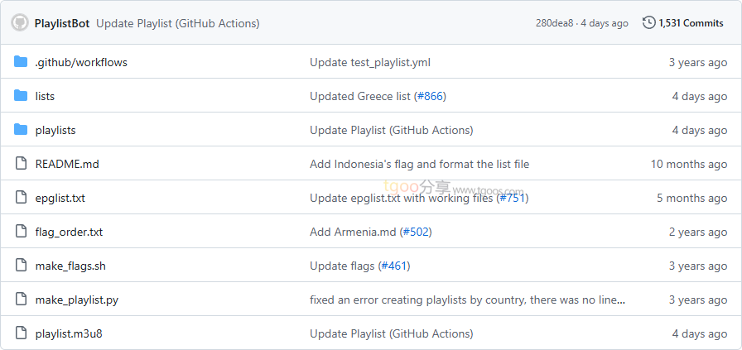Open the 'Update test_playlist.yml' commit message
Screen dimensions: 742x350
click(369, 62)
